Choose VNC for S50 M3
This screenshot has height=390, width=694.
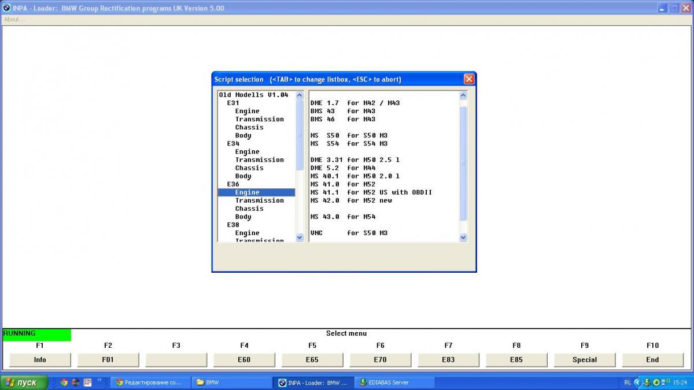pos(349,233)
